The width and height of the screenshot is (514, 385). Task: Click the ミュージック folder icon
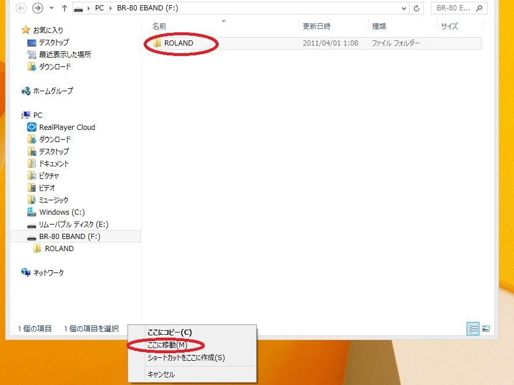tap(32, 200)
